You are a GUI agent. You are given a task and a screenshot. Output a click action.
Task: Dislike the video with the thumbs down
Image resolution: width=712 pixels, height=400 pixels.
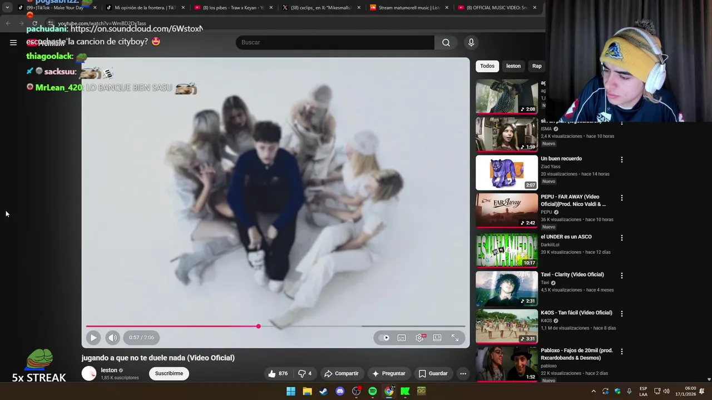click(x=304, y=373)
